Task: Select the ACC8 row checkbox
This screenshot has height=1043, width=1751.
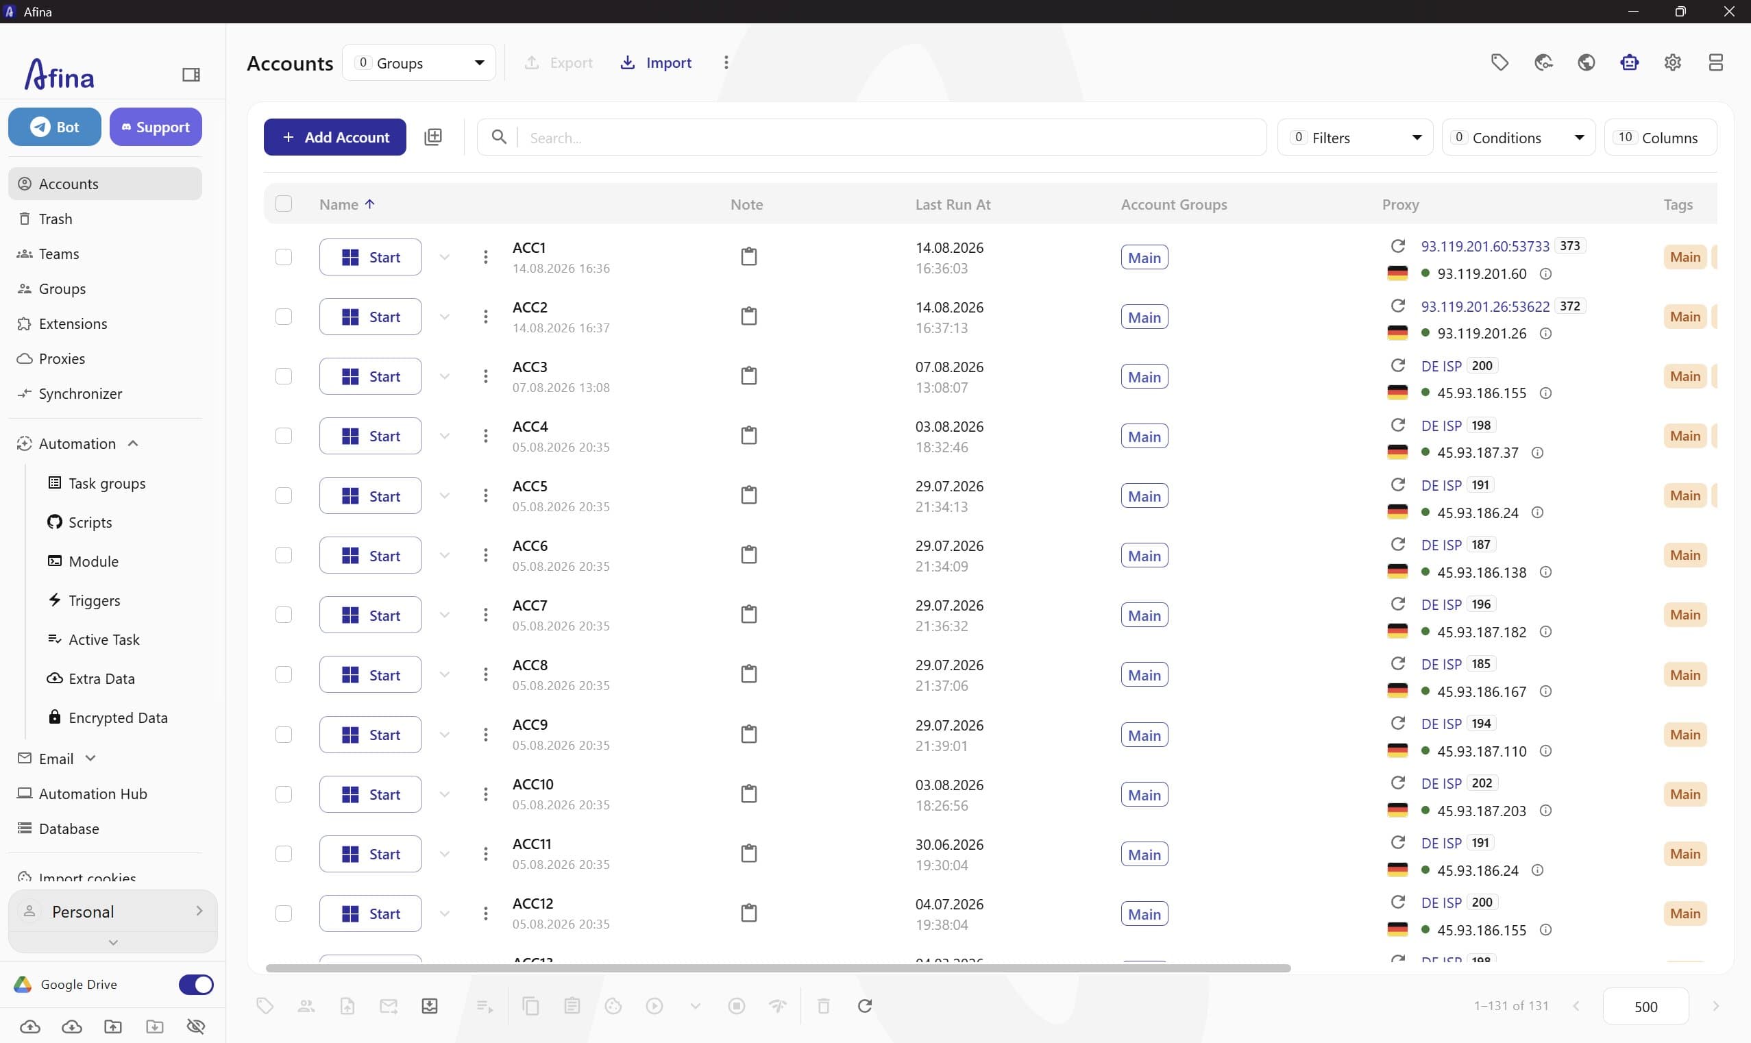Action: click(283, 674)
